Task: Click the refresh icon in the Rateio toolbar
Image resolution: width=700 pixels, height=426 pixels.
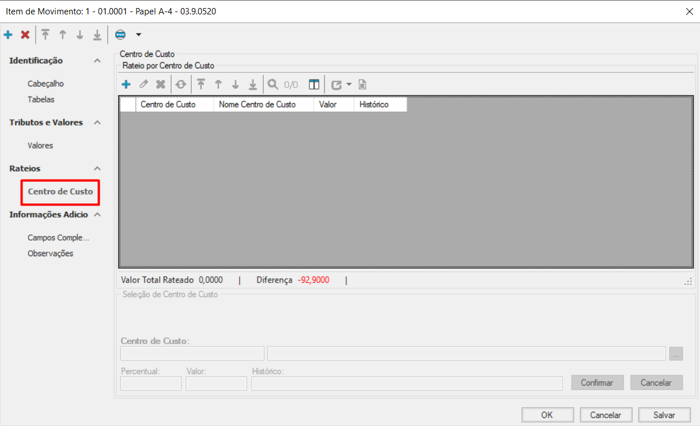Action: click(x=181, y=85)
